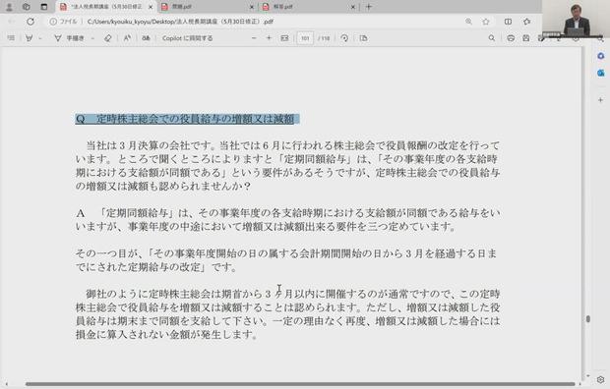This screenshot has height=389, width=610.
Task: Add an app to the Edge sidebar
Action: [601, 100]
